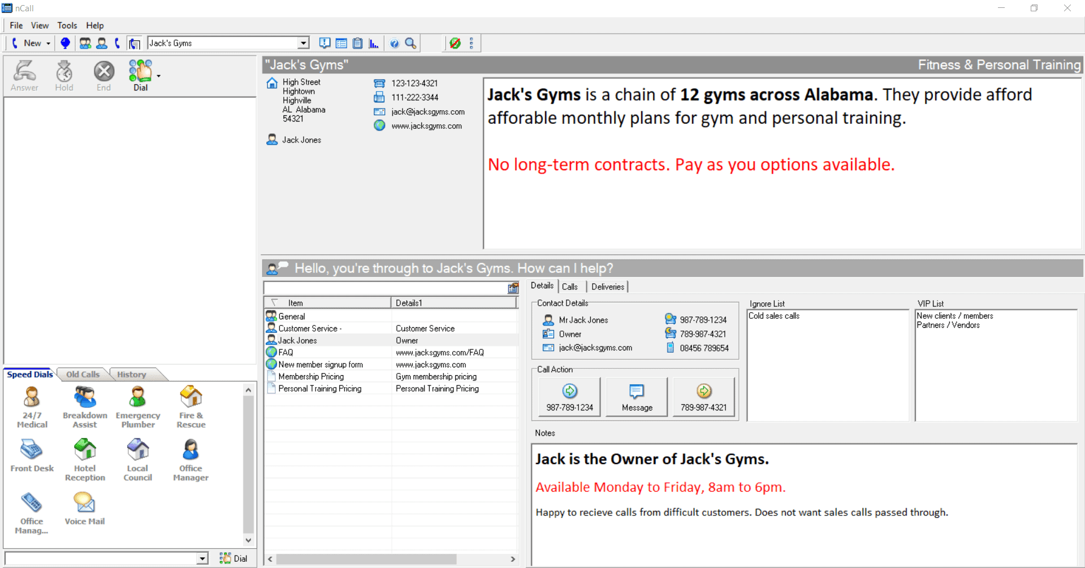Click the icon at right of search field
This screenshot has width=1085, height=568.
513,288
